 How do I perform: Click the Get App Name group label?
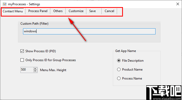pos(126,51)
